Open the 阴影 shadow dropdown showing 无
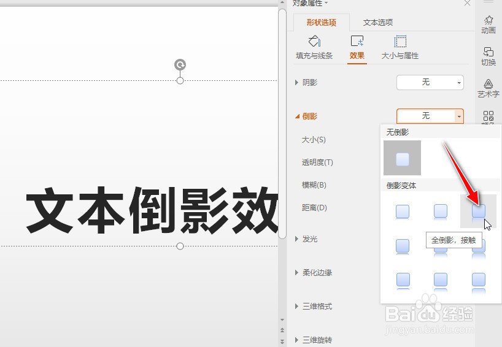Image resolution: width=502 pixels, height=347 pixels. pos(430,83)
